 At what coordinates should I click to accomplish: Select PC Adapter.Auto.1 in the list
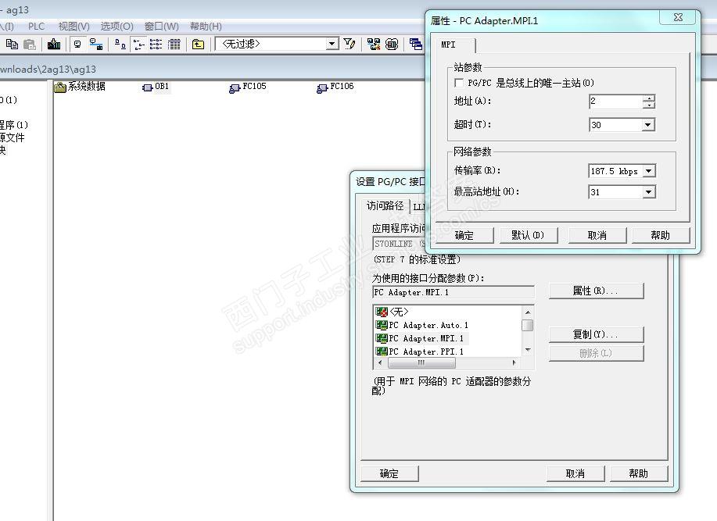coord(421,325)
